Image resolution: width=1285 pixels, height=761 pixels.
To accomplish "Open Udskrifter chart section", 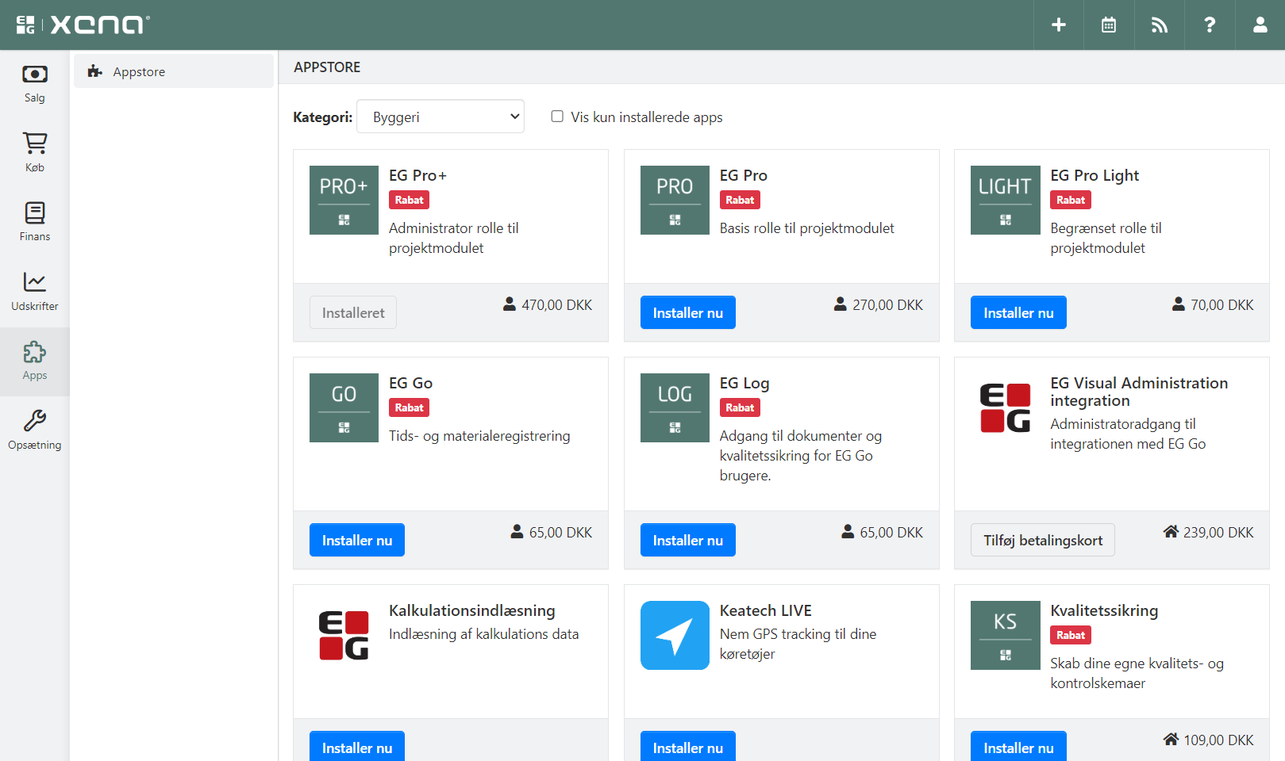I will tap(35, 292).
